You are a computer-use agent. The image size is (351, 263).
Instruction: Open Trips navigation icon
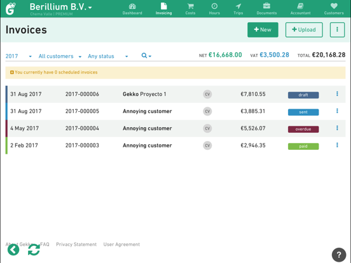pos(238,6)
